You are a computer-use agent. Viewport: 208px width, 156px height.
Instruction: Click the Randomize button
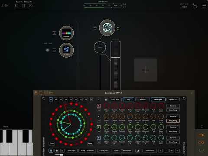pos(127,150)
